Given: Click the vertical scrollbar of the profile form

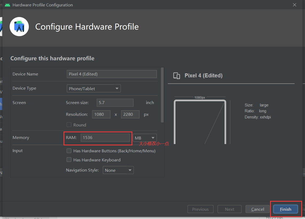Looking at the screenshot, I should [x=162, y=95].
